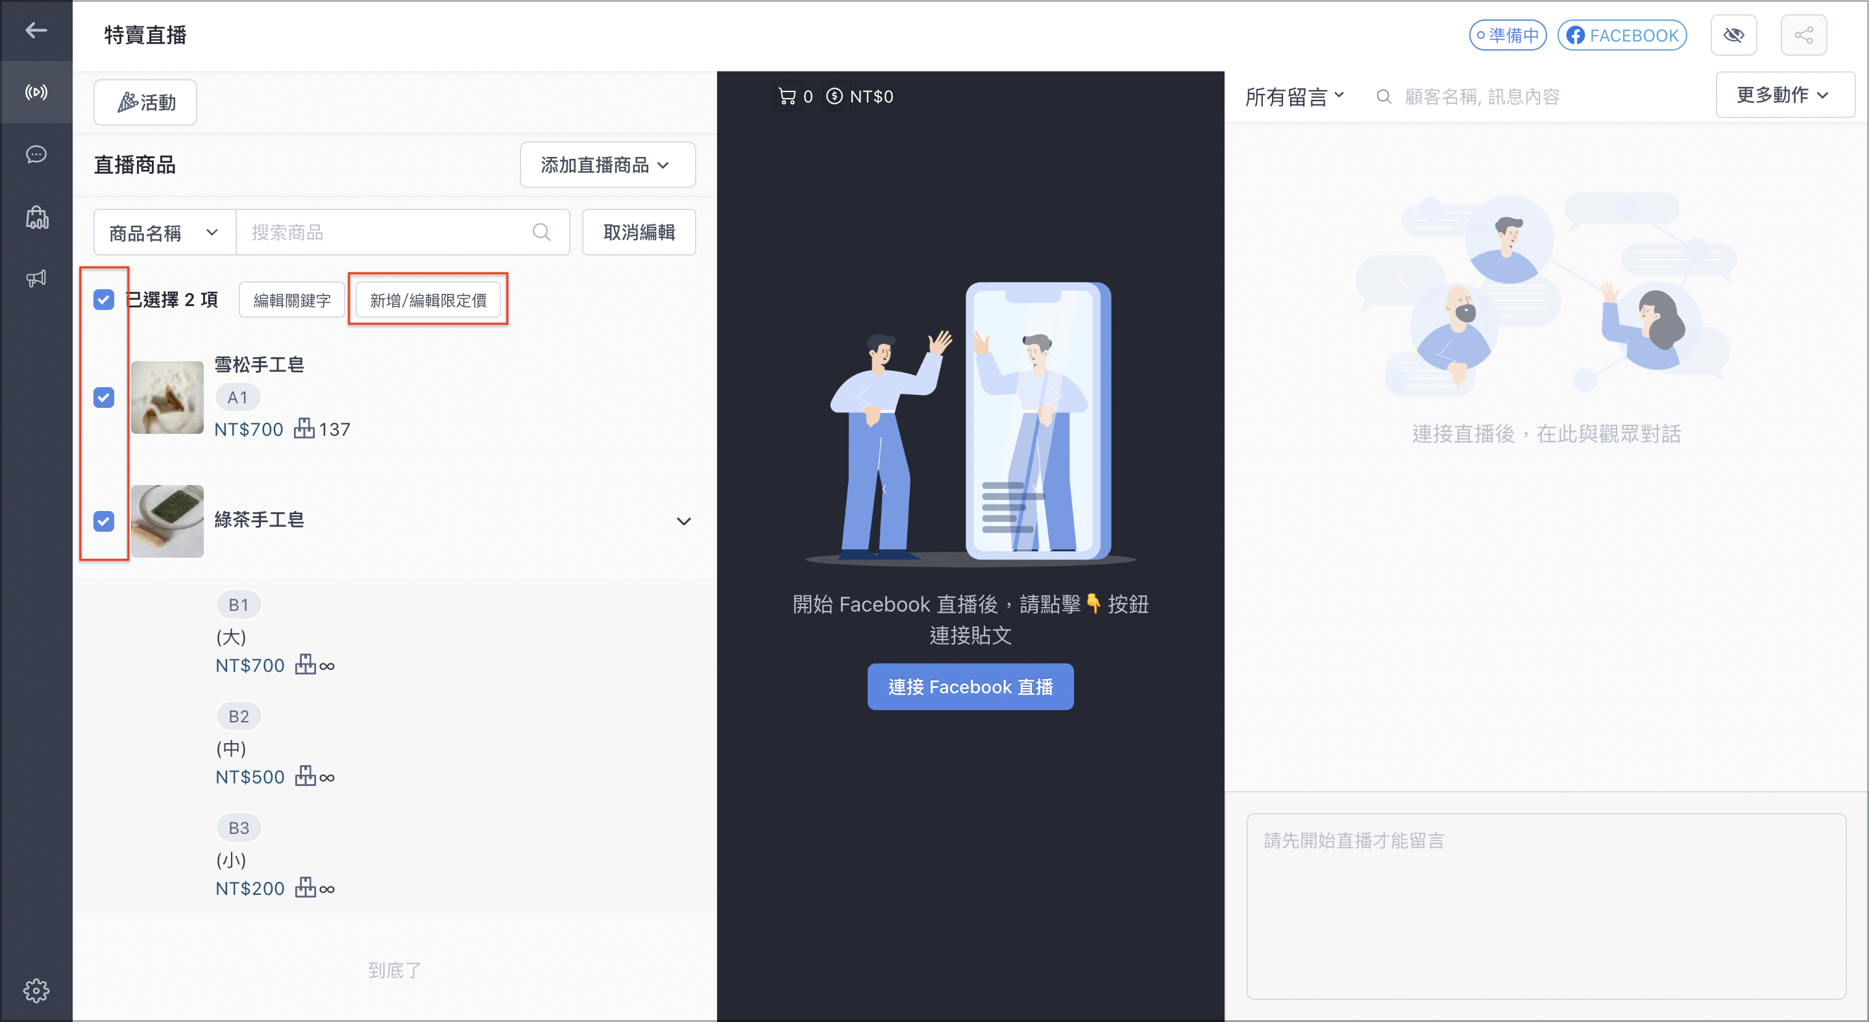The width and height of the screenshot is (1869, 1022).
Task: Open the store analytics sidebar icon
Action: point(36,217)
